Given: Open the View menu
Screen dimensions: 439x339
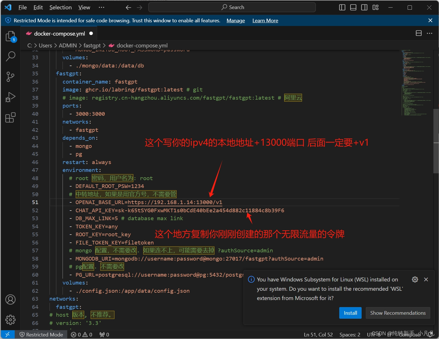Looking at the screenshot, I should point(84,7).
